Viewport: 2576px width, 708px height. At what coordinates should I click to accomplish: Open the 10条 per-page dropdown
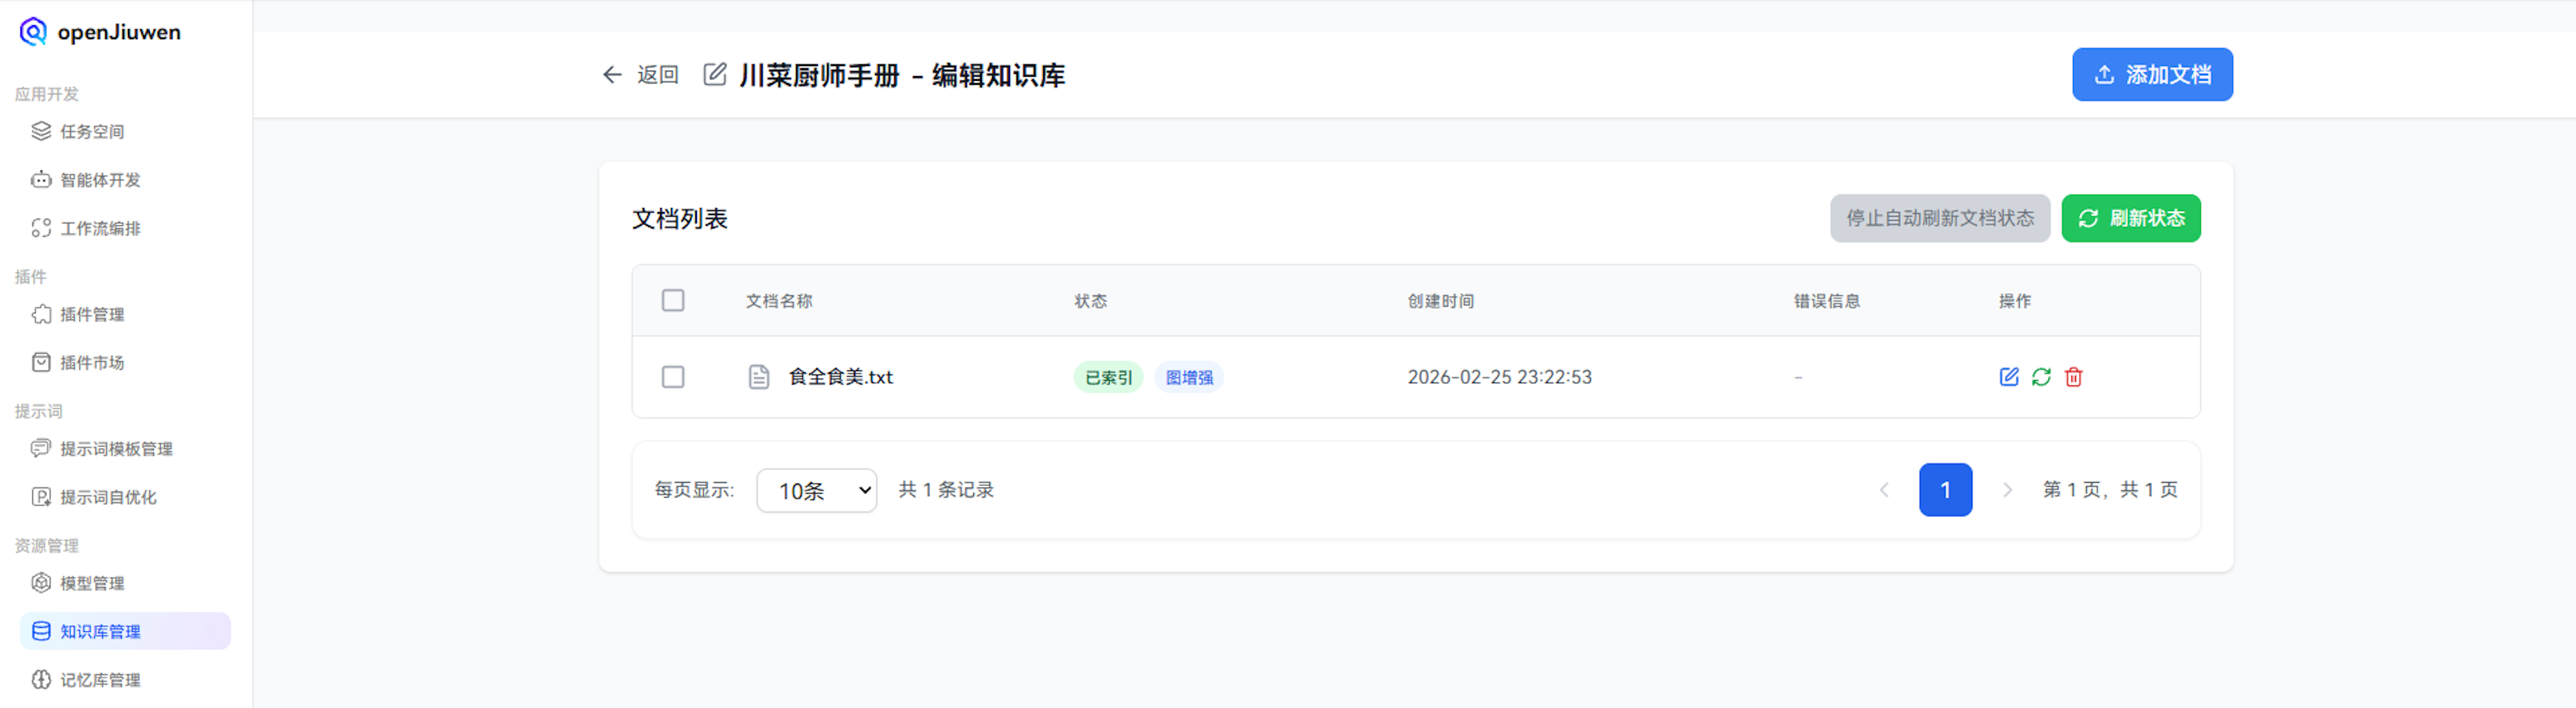(x=816, y=490)
